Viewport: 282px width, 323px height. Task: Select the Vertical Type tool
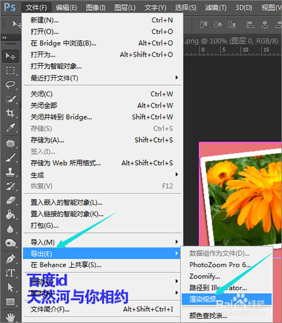tap(10, 273)
